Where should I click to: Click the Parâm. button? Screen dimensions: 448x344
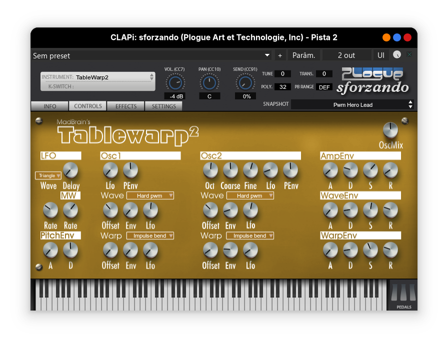tap(303, 55)
